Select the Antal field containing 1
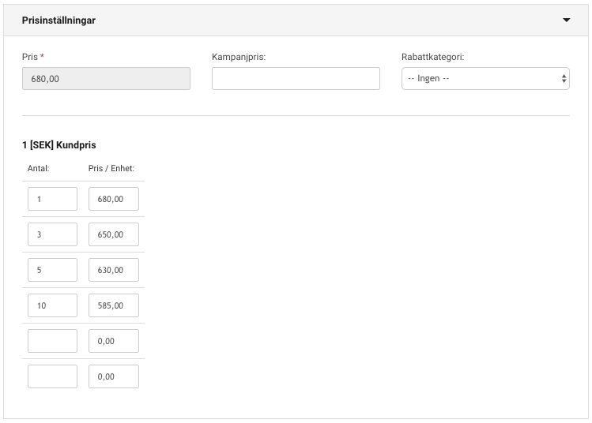This screenshot has width=592, height=423. pyautogui.click(x=52, y=199)
